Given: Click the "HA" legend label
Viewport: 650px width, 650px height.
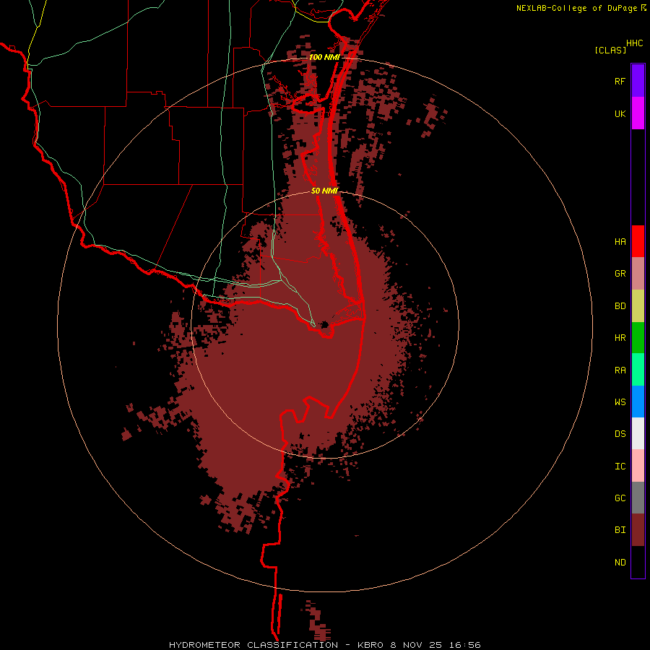Looking at the screenshot, I should click(x=620, y=242).
